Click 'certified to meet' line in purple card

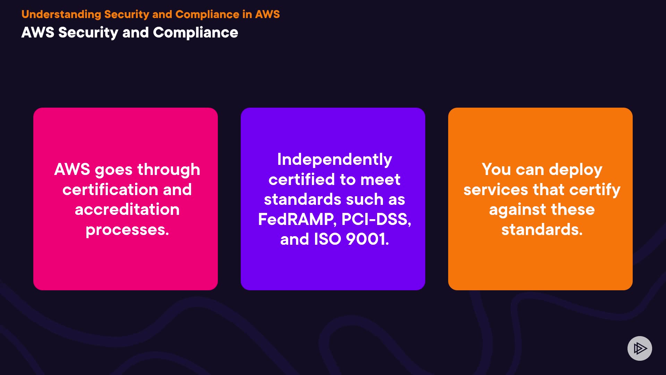click(334, 180)
